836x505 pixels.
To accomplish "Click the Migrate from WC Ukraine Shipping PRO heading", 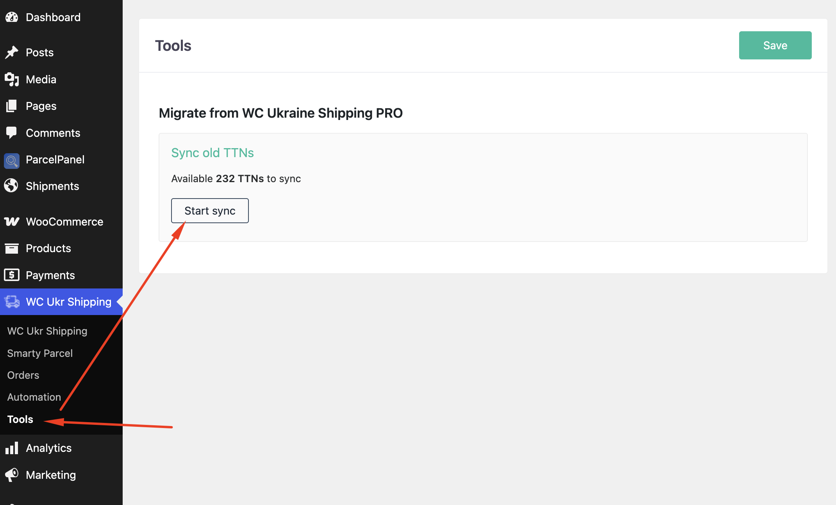I will point(280,113).
